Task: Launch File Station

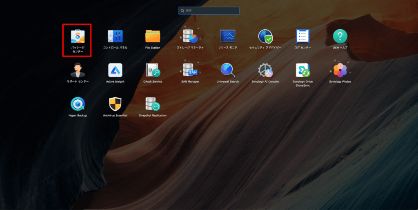Action: pos(153,36)
